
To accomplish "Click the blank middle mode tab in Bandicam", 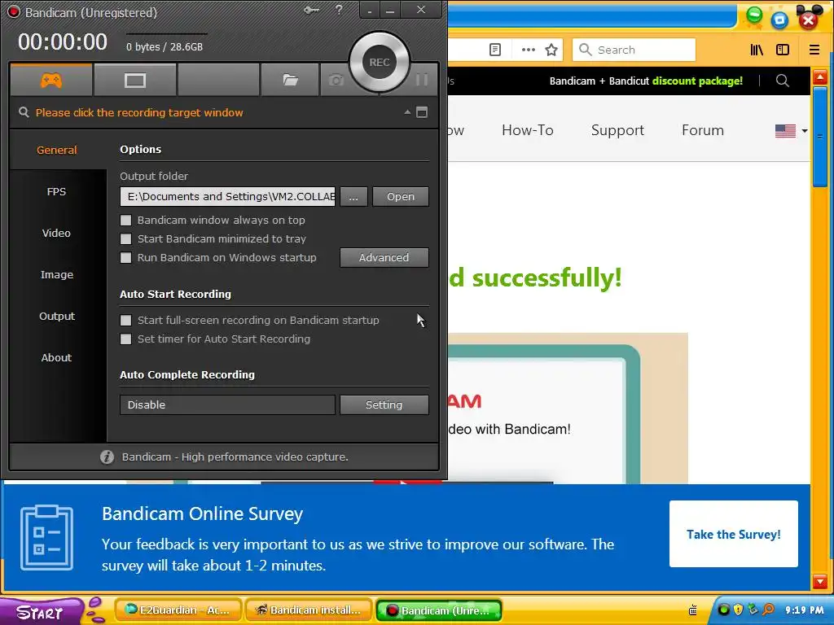I will point(218,81).
